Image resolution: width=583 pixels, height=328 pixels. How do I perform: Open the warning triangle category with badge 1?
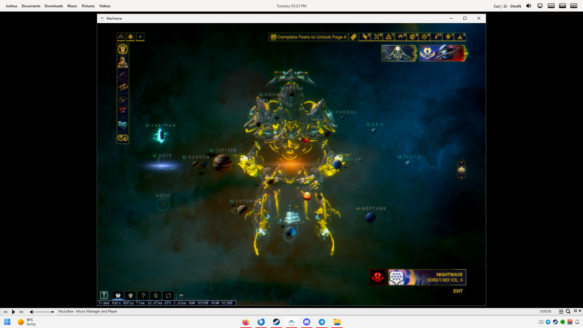(x=389, y=37)
